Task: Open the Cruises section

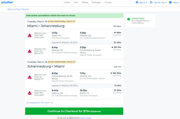Action: tap(108, 2)
